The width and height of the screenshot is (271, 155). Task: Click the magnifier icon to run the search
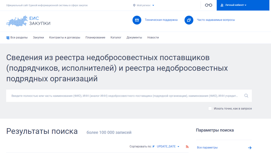tap(246, 96)
